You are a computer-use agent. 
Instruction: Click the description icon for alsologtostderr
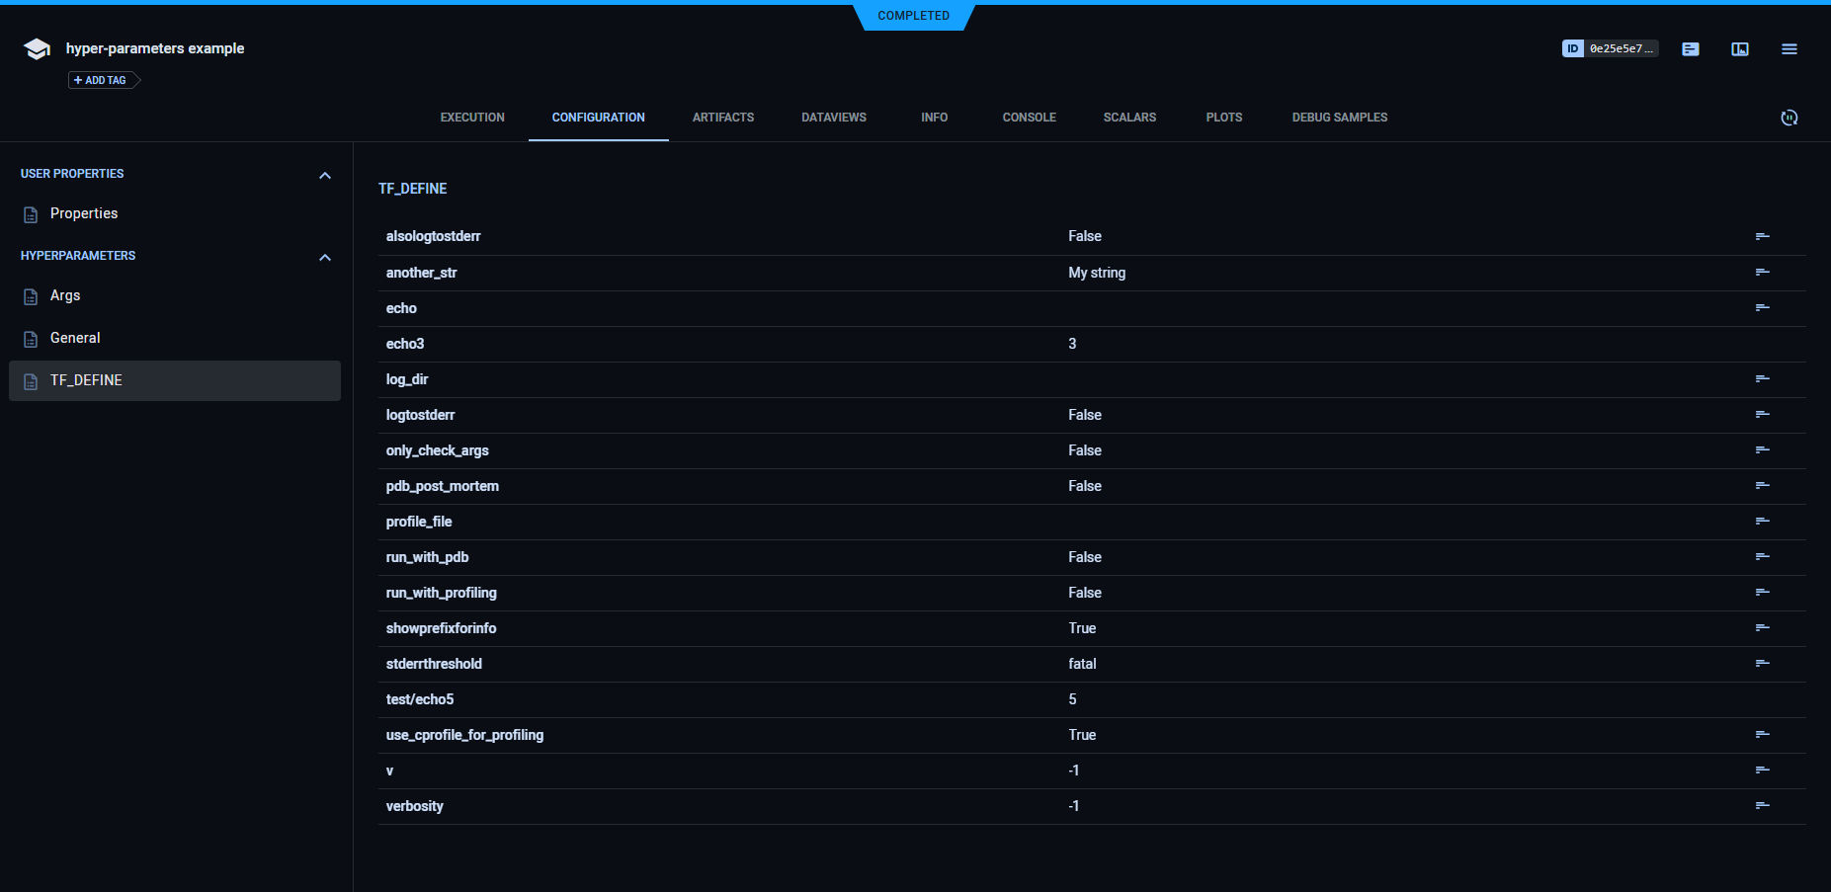pyautogui.click(x=1762, y=236)
